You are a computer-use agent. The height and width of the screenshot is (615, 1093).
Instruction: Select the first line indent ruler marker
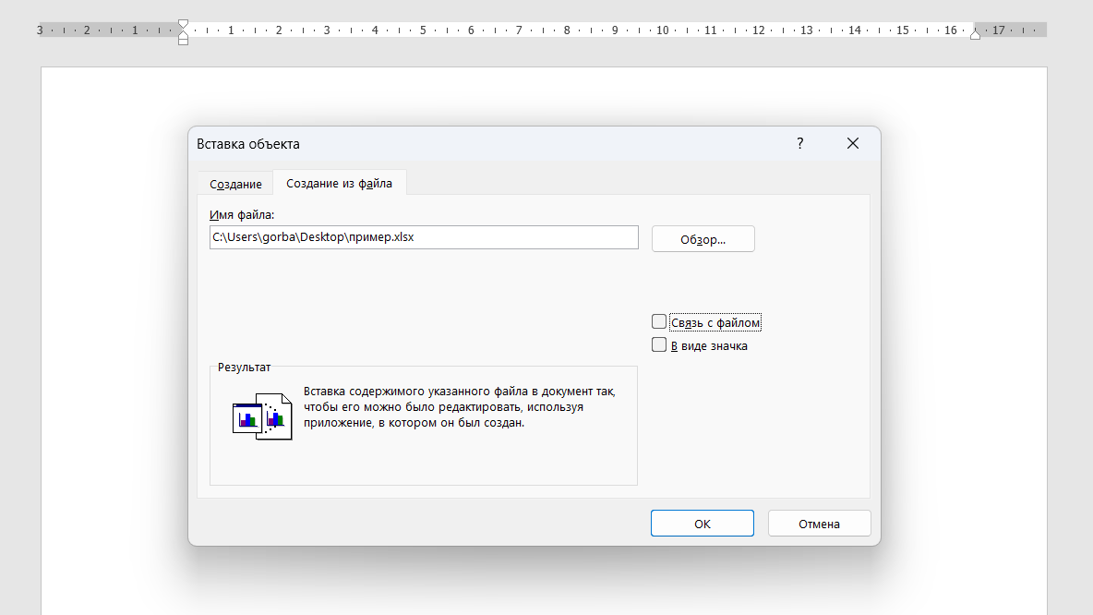click(183, 23)
